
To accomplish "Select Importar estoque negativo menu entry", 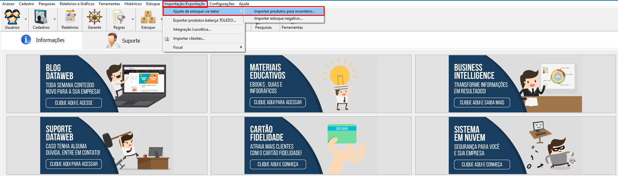I will 278,19.
